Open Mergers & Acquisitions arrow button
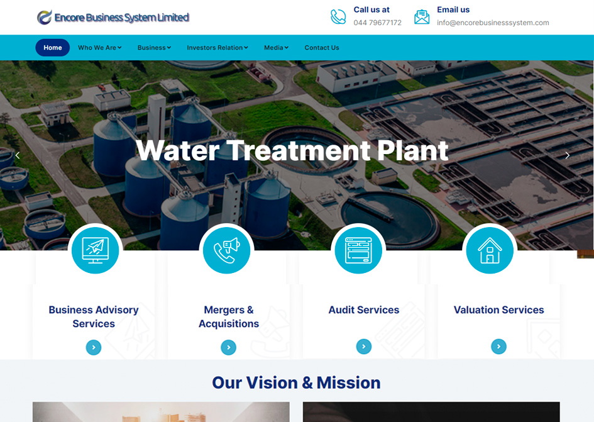 pyautogui.click(x=228, y=347)
